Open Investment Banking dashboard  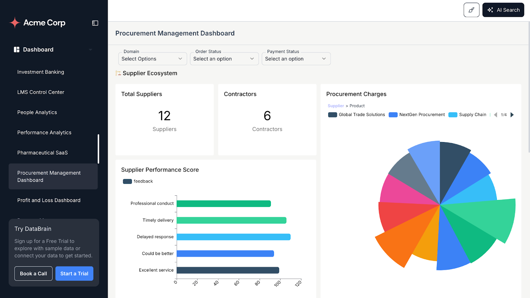(x=41, y=72)
